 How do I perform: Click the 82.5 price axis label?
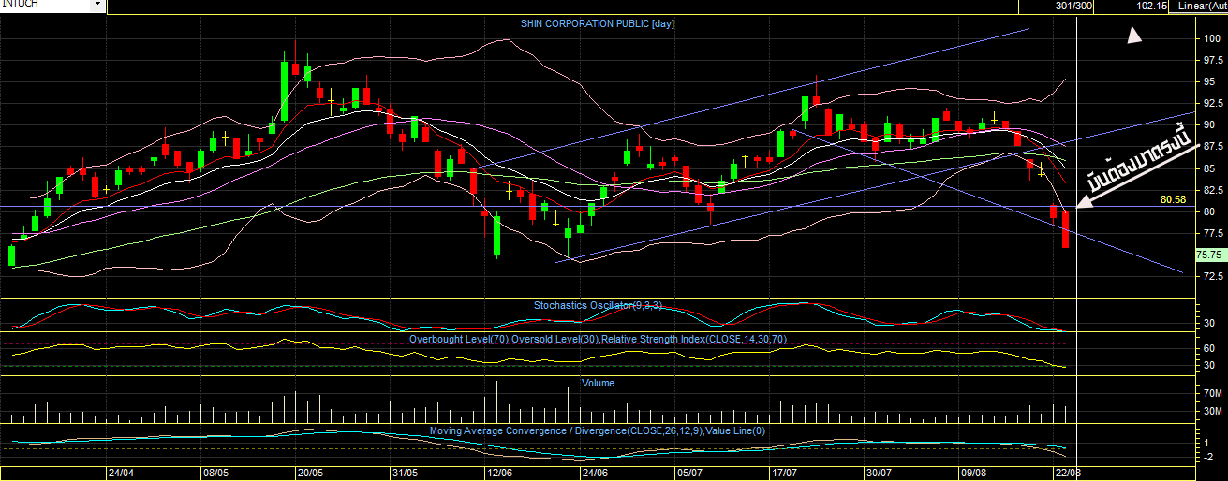[x=1215, y=190]
